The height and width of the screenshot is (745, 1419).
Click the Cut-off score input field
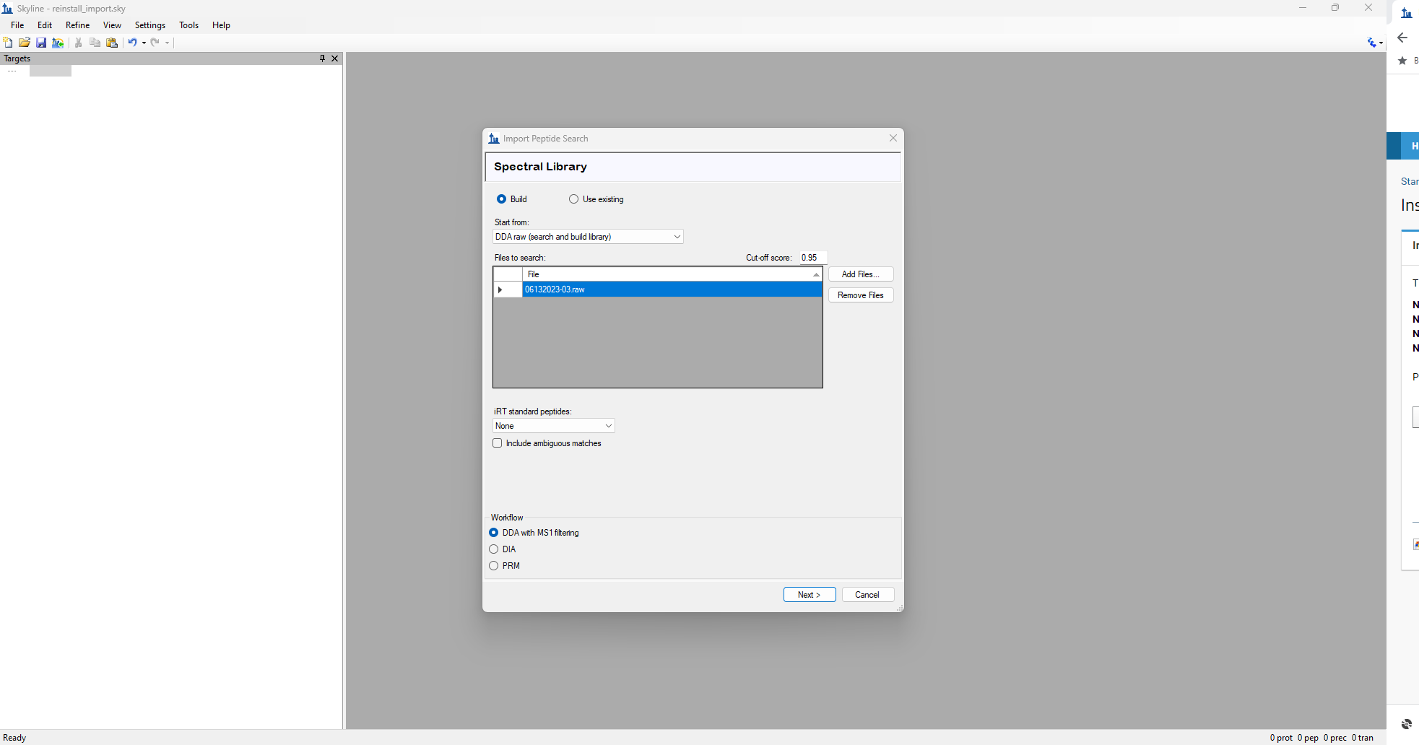(812, 258)
